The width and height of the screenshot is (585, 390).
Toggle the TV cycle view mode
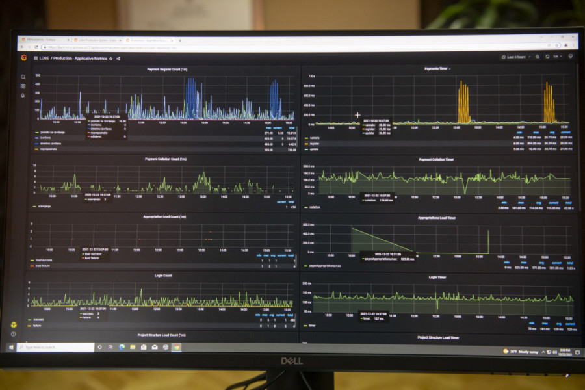(x=570, y=57)
